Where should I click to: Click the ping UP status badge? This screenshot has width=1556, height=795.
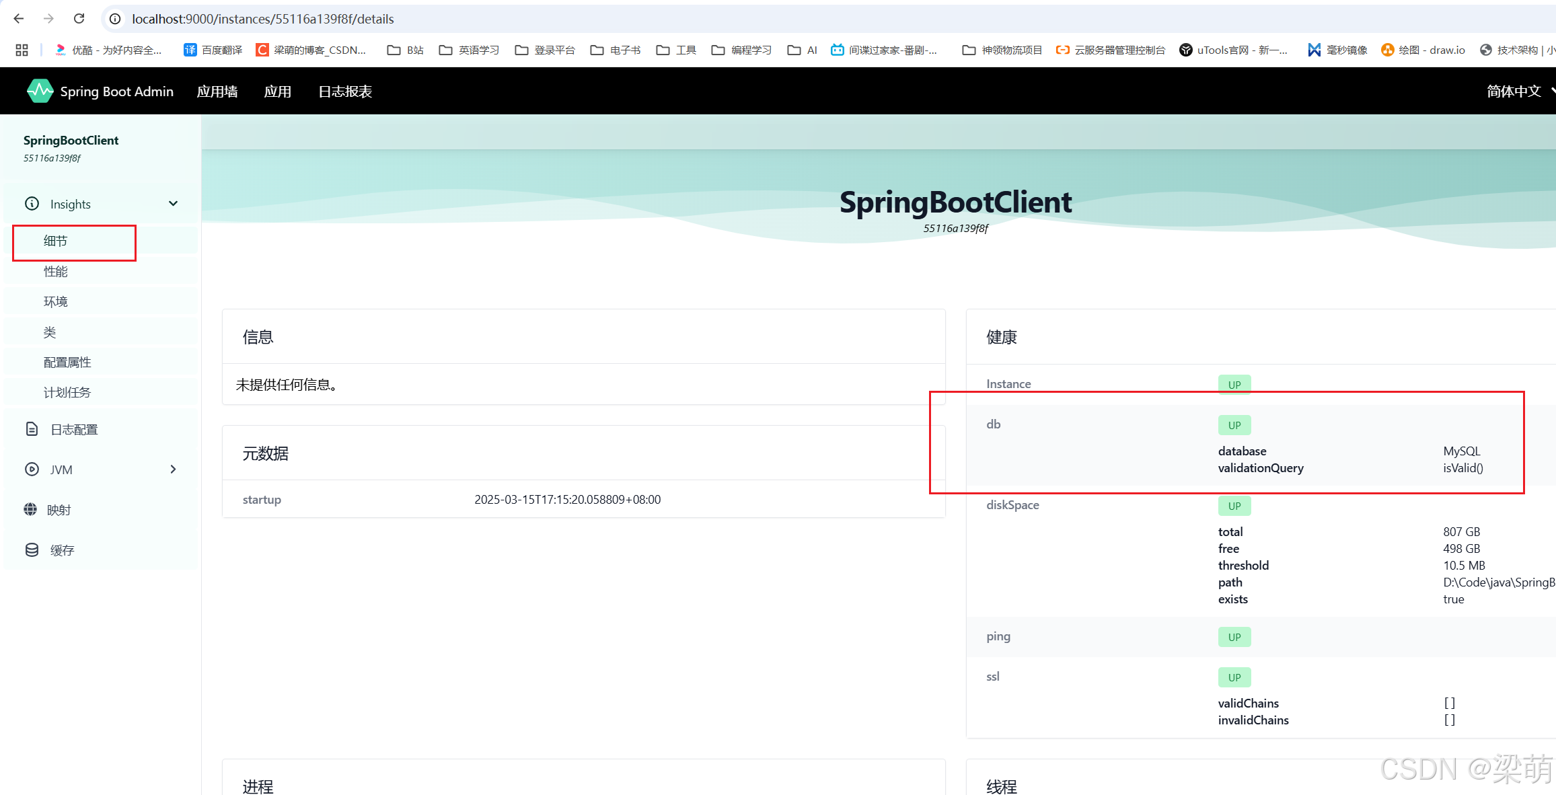[1234, 637]
